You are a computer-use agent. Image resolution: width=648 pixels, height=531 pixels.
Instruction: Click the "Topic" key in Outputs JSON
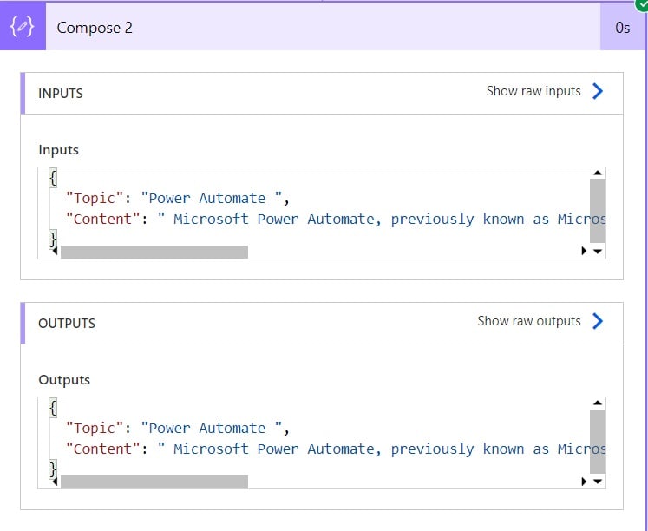[95, 429]
